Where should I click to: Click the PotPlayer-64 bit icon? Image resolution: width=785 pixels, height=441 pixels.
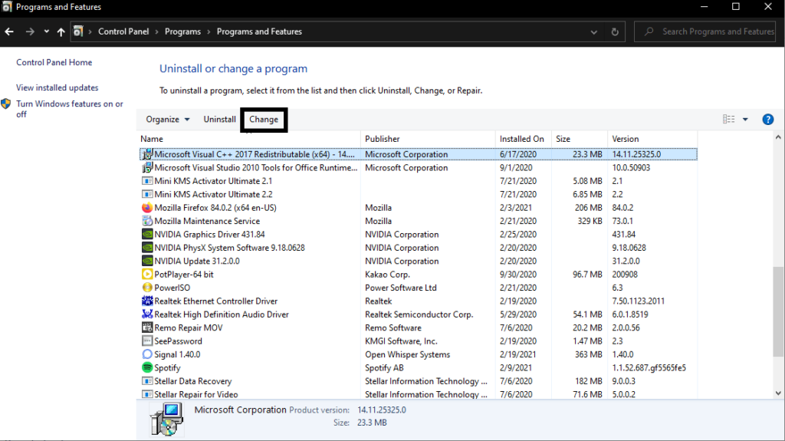pos(147,275)
